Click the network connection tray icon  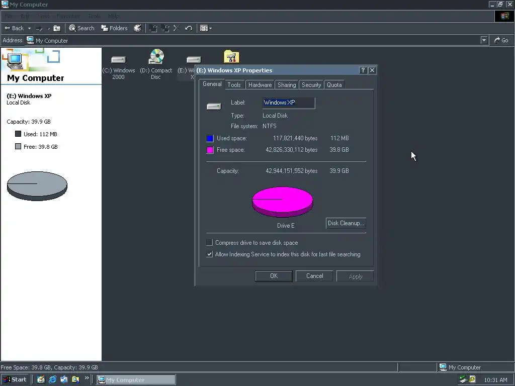[x=463, y=379]
